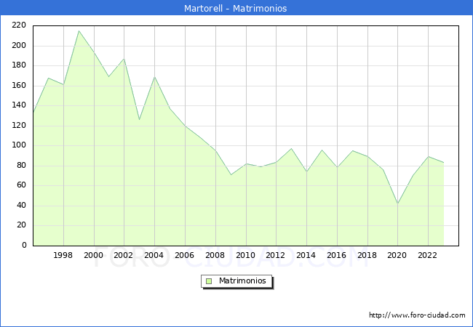Click the 2016 x-axis label
The height and width of the screenshot is (327, 473).
click(336, 255)
